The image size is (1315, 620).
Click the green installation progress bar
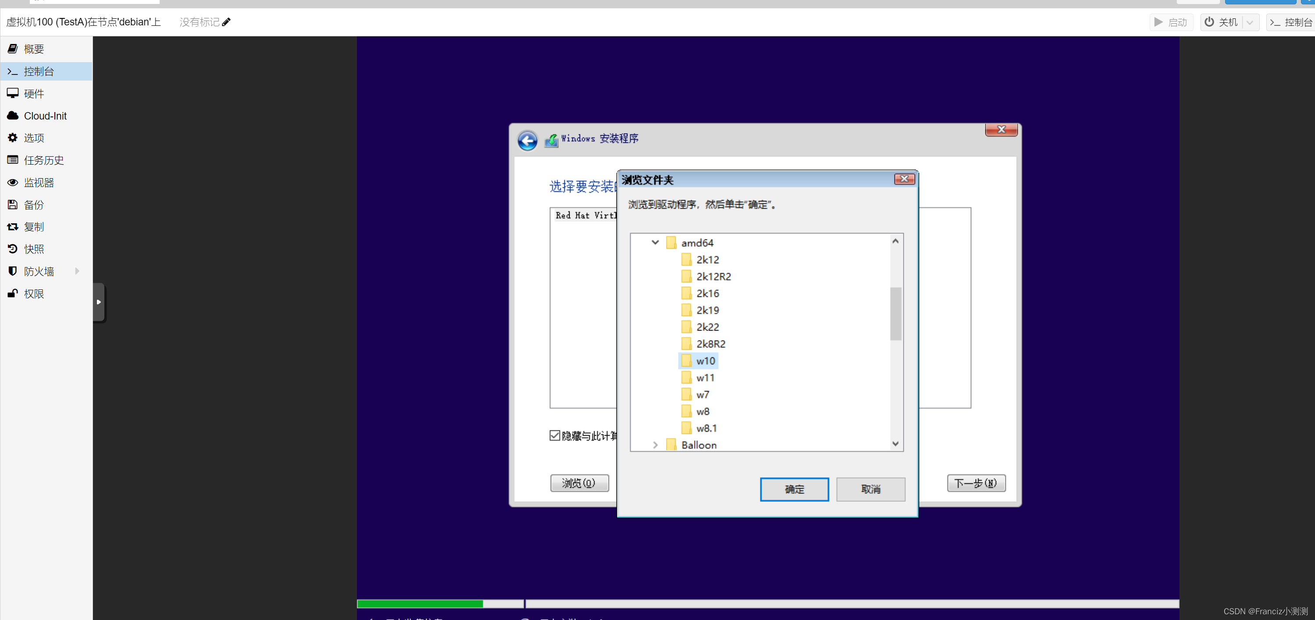[x=420, y=604]
